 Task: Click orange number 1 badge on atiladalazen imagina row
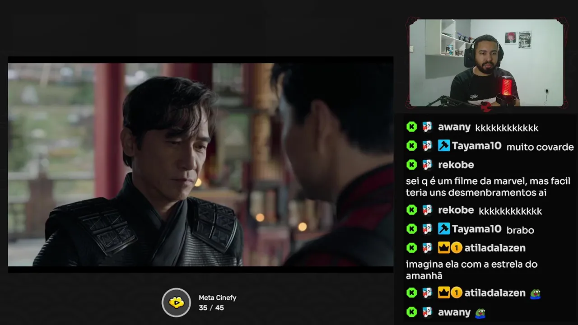(x=457, y=248)
